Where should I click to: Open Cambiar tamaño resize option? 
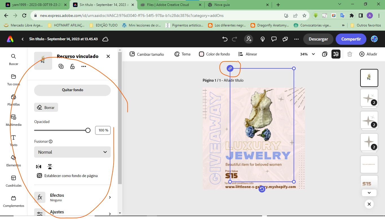click(147, 54)
